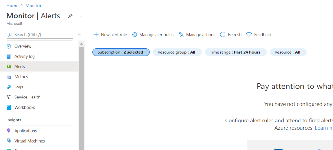Click the Feedback heart icon
333x150 pixels.
(249, 35)
